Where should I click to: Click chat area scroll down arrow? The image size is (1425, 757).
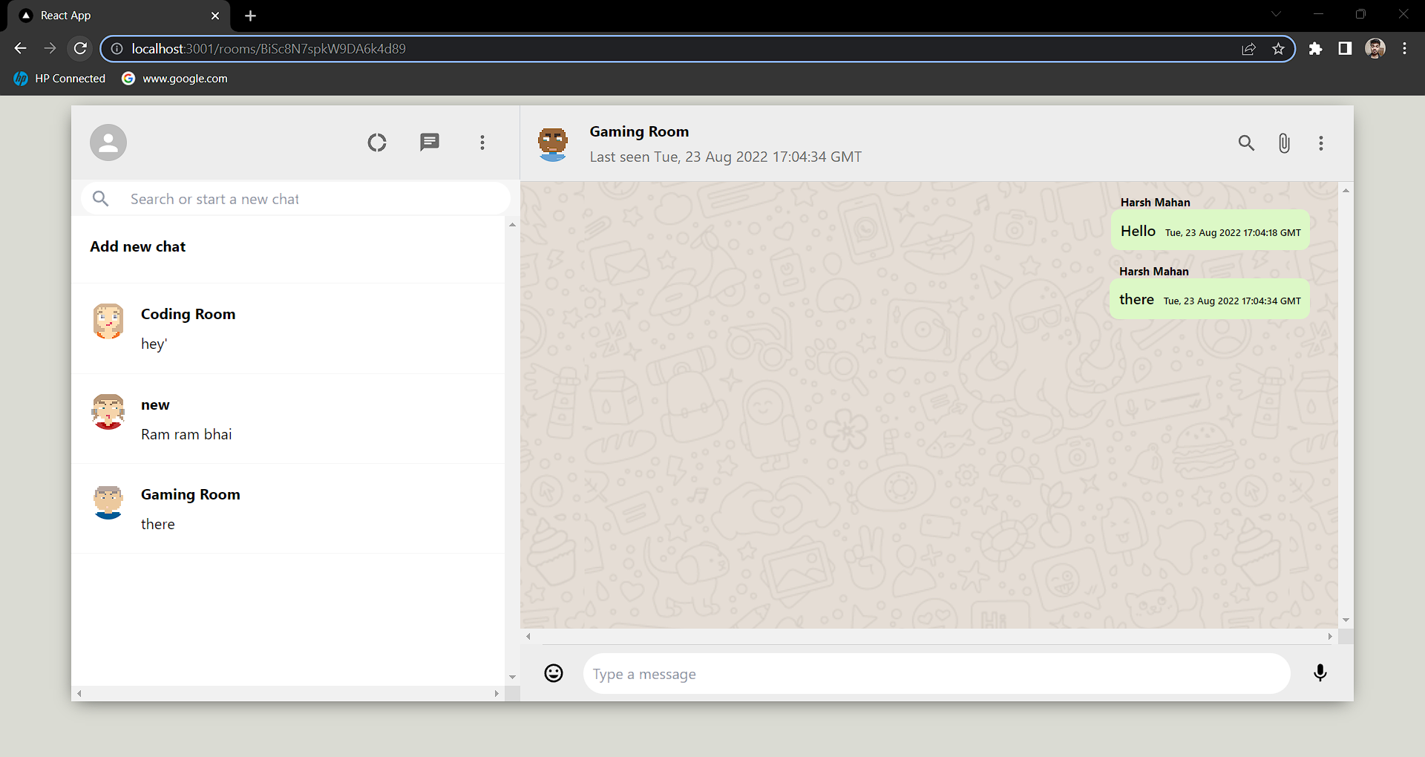click(x=1346, y=620)
